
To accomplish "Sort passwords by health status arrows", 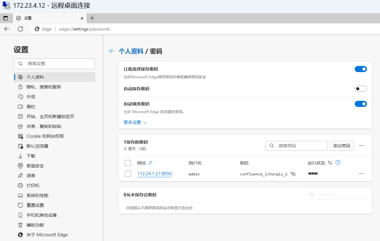I will (x=330, y=163).
